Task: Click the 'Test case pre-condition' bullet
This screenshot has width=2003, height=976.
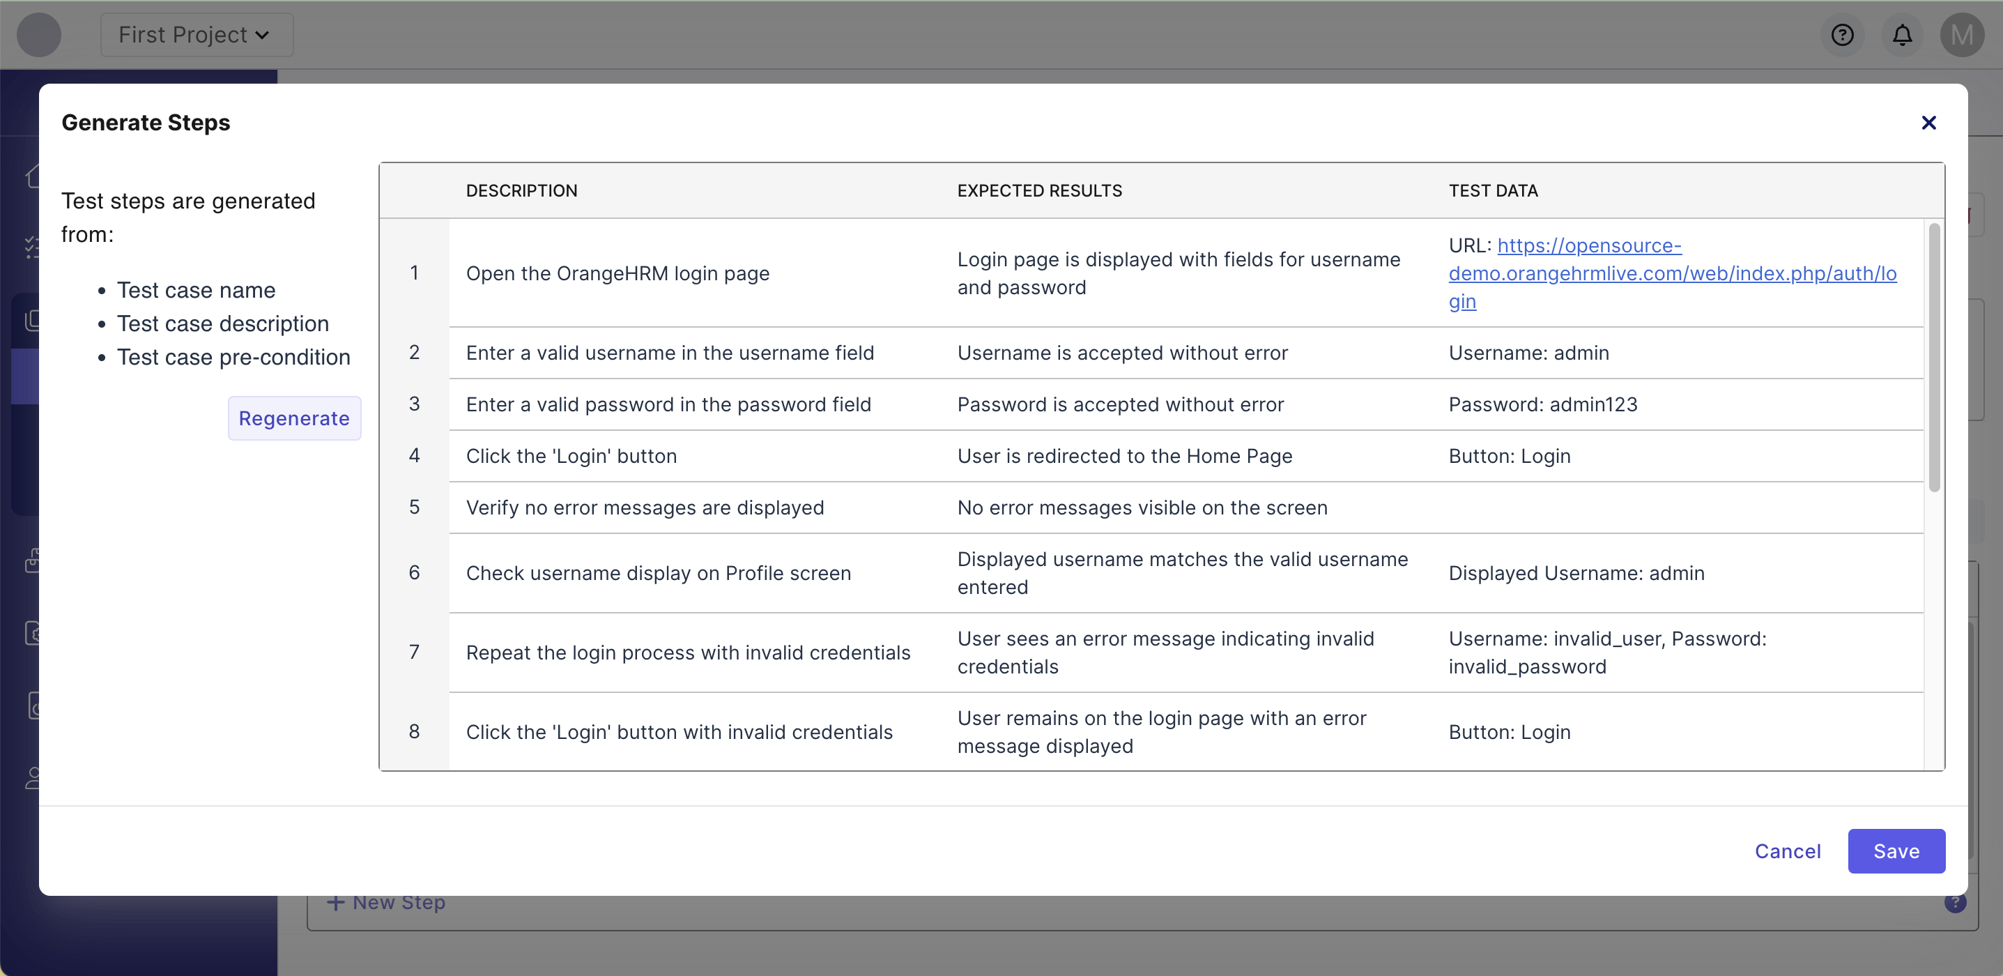Action: point(233,357)
